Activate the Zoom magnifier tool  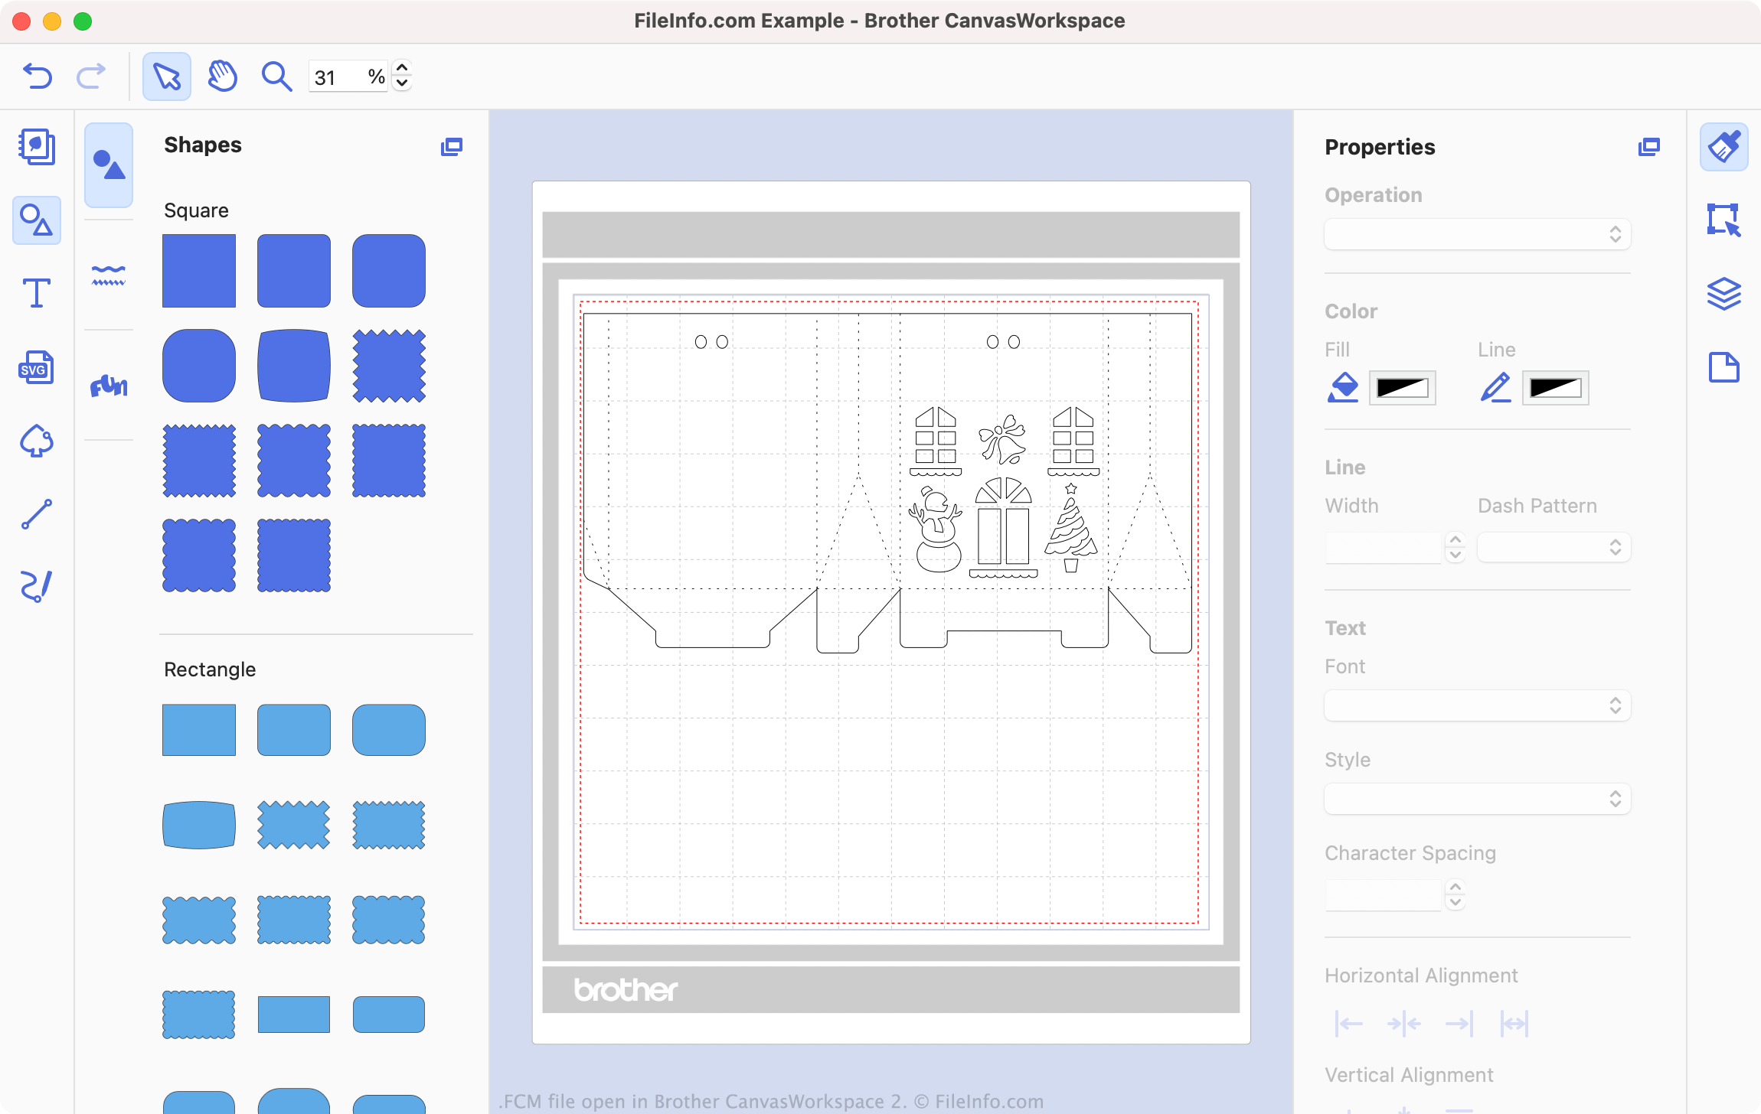point(276,77)
